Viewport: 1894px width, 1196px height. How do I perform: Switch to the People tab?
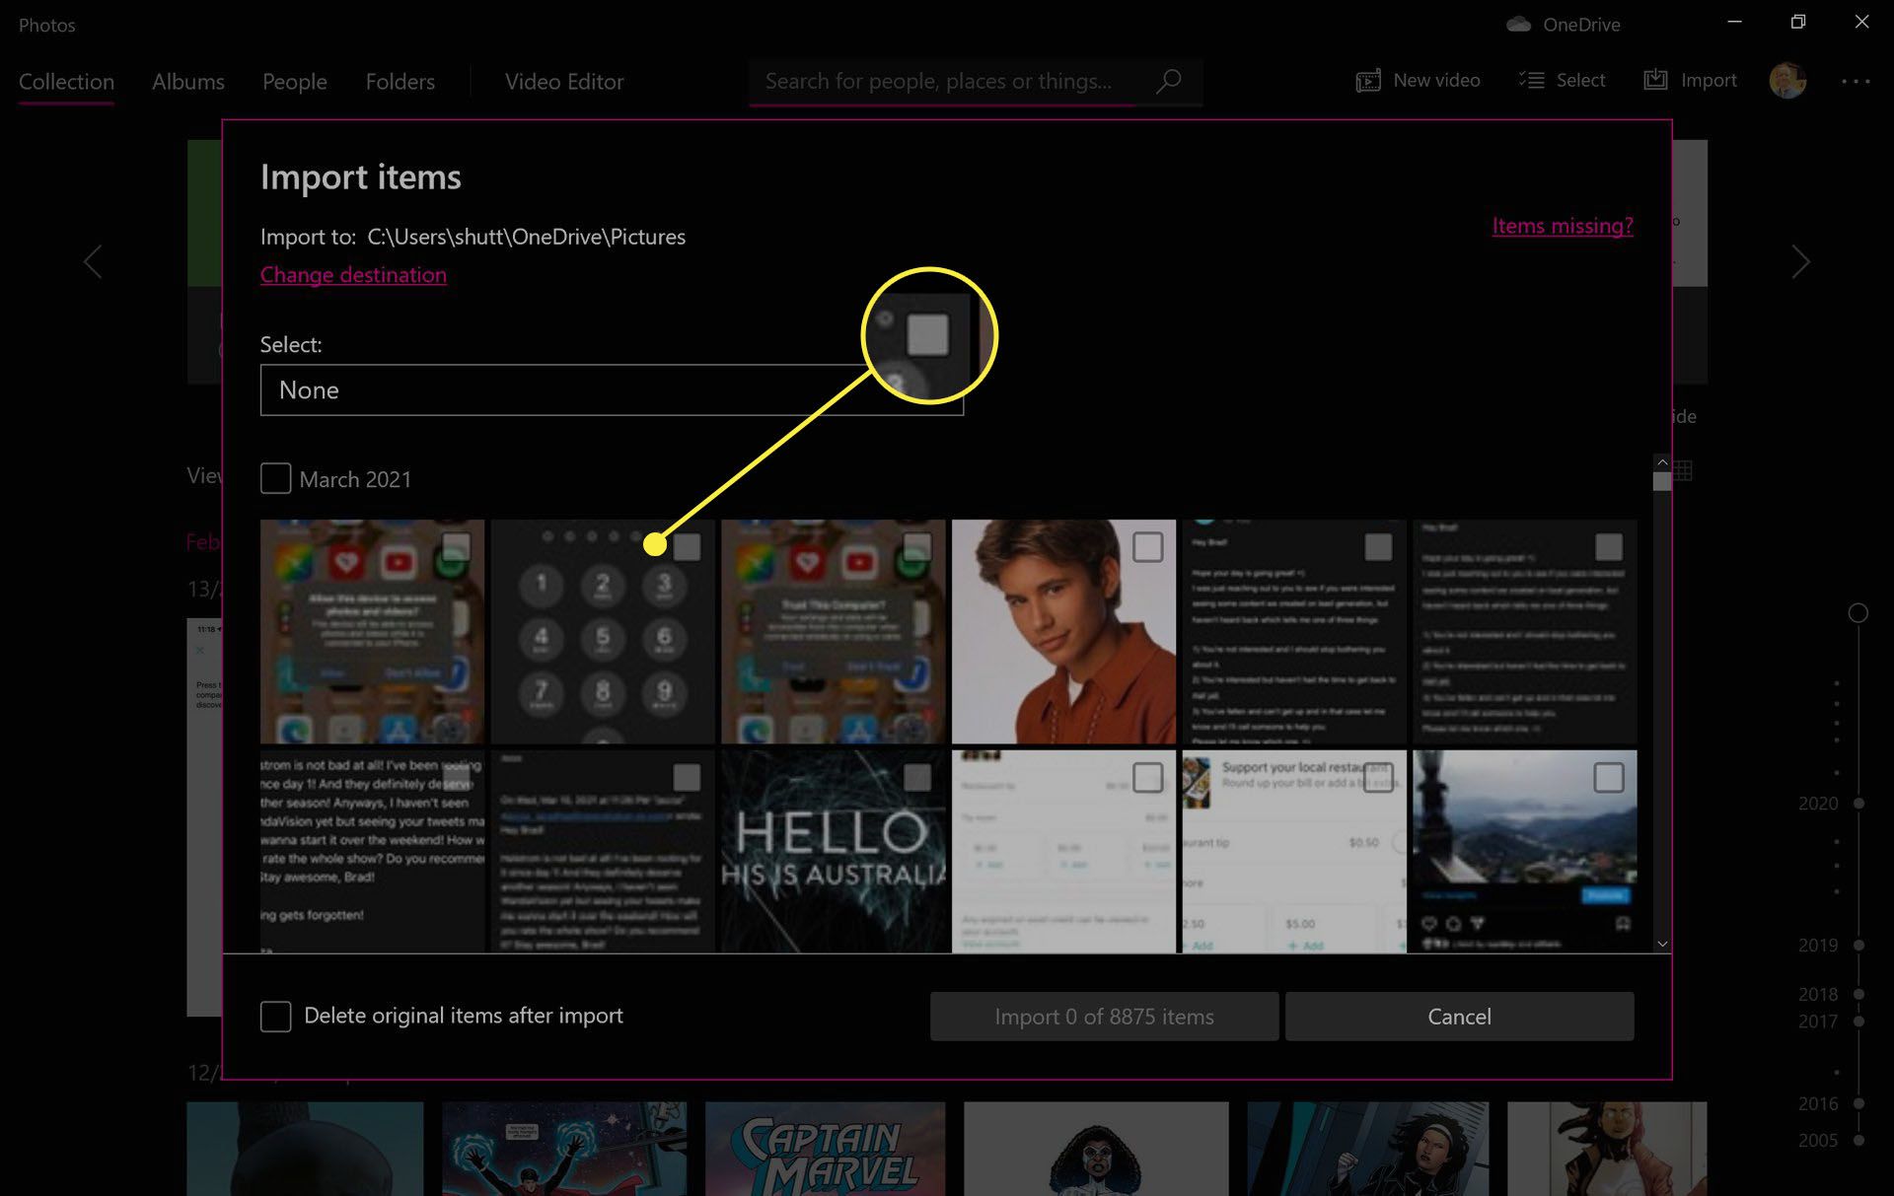tap(295, 80)
